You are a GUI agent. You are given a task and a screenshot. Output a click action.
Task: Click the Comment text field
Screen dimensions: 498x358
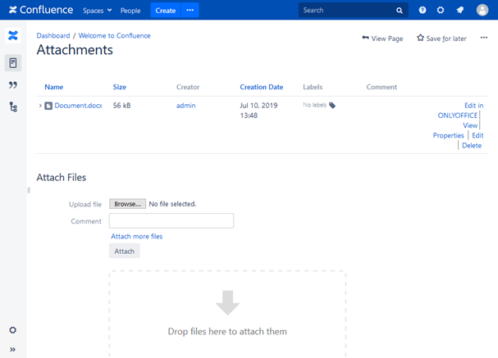pos(171,221)
